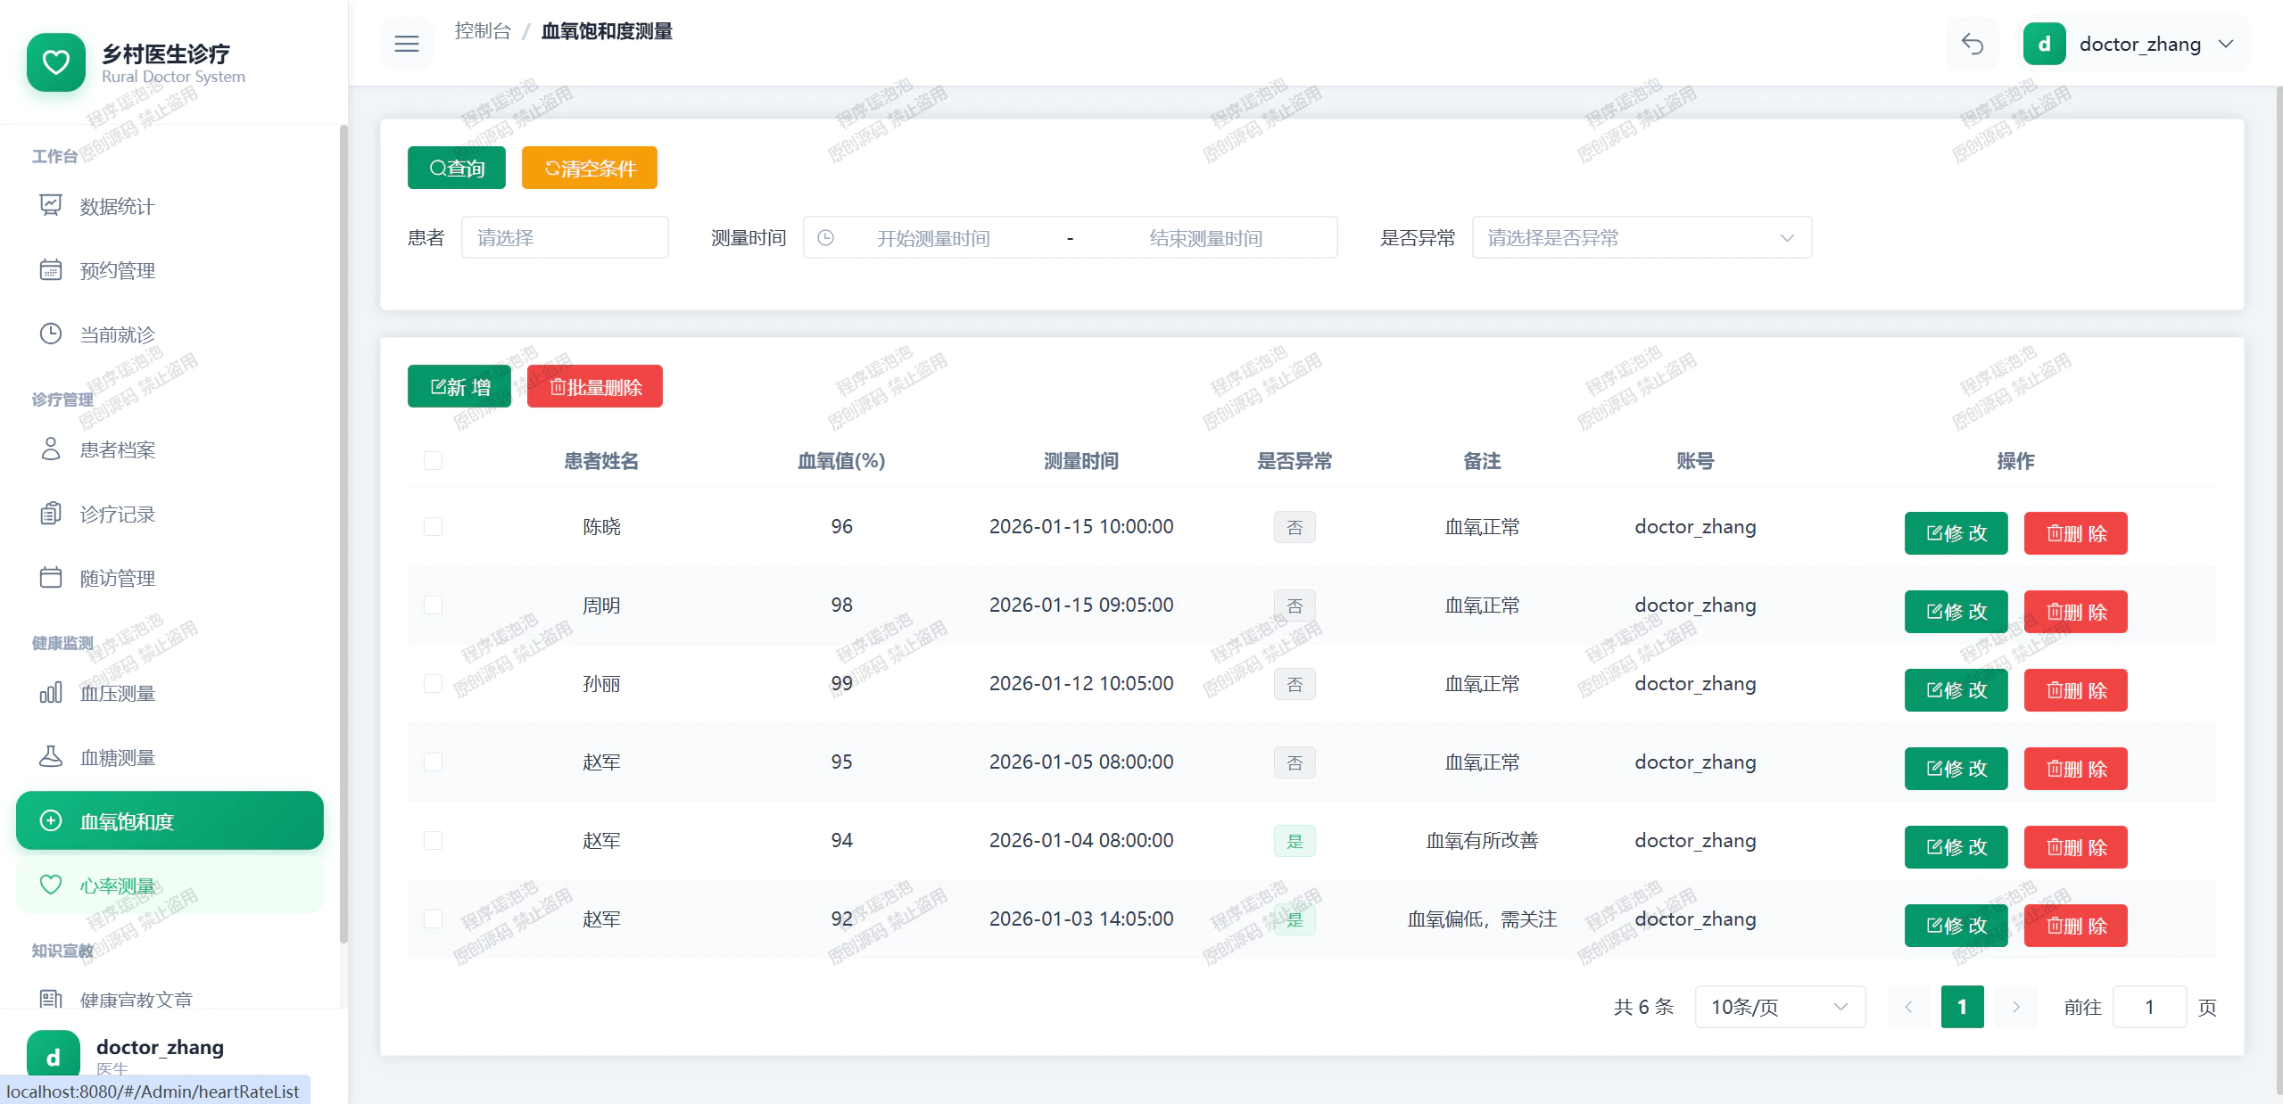
Task: Click the doctor_zhang avatar at sidebar bottom
Action: pyautogui.click(x=54, y=1056)
